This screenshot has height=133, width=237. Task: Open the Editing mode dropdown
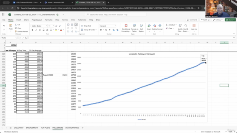(x=218, y=20)
